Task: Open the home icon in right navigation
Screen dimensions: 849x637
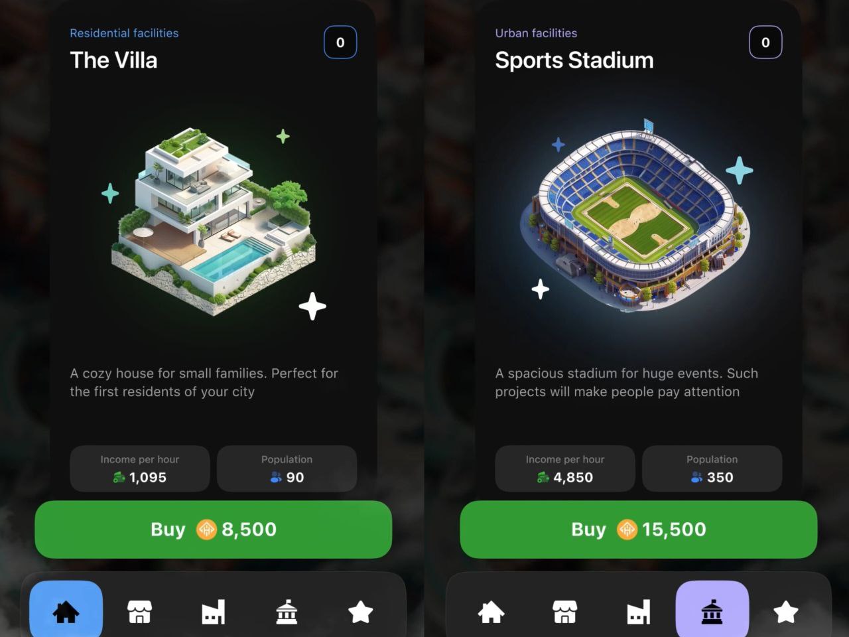Action: (491, 611)
